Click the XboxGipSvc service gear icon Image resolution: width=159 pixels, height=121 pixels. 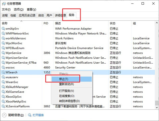point(3,96)
